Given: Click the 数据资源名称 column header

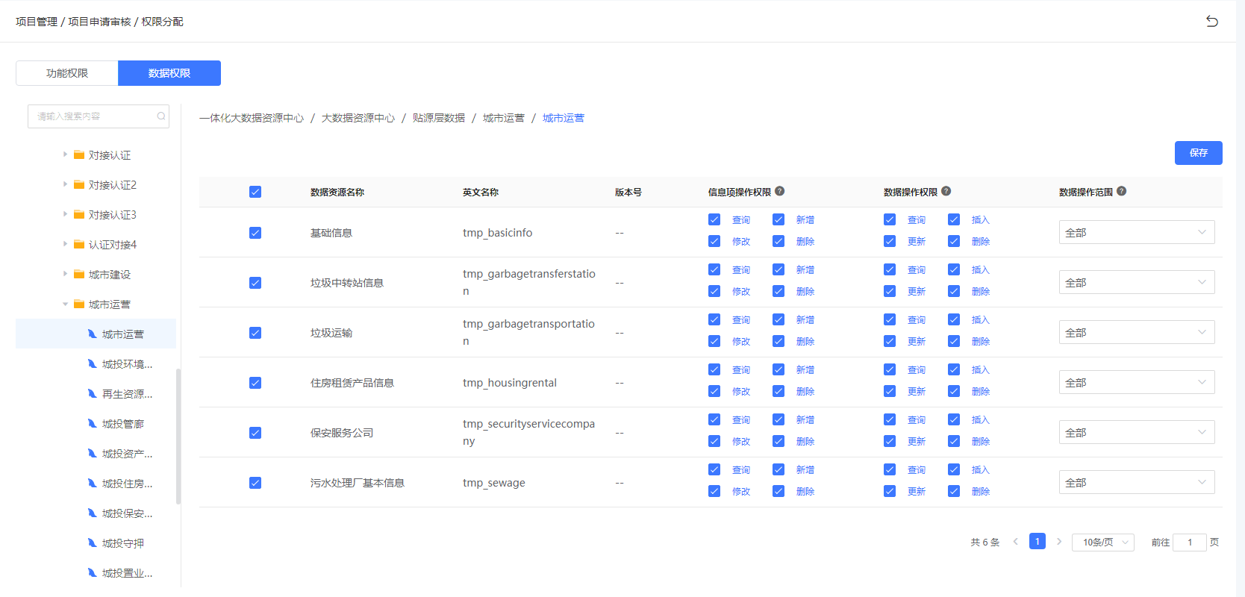Looking at the screenshot, I should [337, 192].
